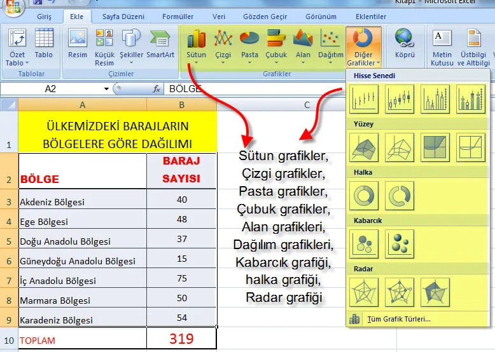Click the SmartArt icon

click(160, 45)
